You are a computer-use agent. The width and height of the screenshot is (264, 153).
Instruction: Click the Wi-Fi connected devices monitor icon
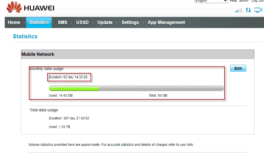pos(258,10)
